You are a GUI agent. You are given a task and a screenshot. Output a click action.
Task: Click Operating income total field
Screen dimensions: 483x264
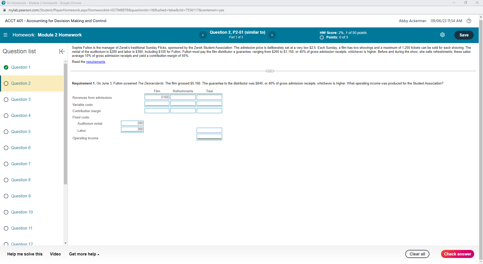pos(209,137)
